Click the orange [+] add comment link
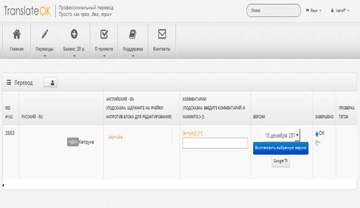Image resolution: width=360 pixels, height=208 pixels. pyautogui.click(x=200, y=133)
